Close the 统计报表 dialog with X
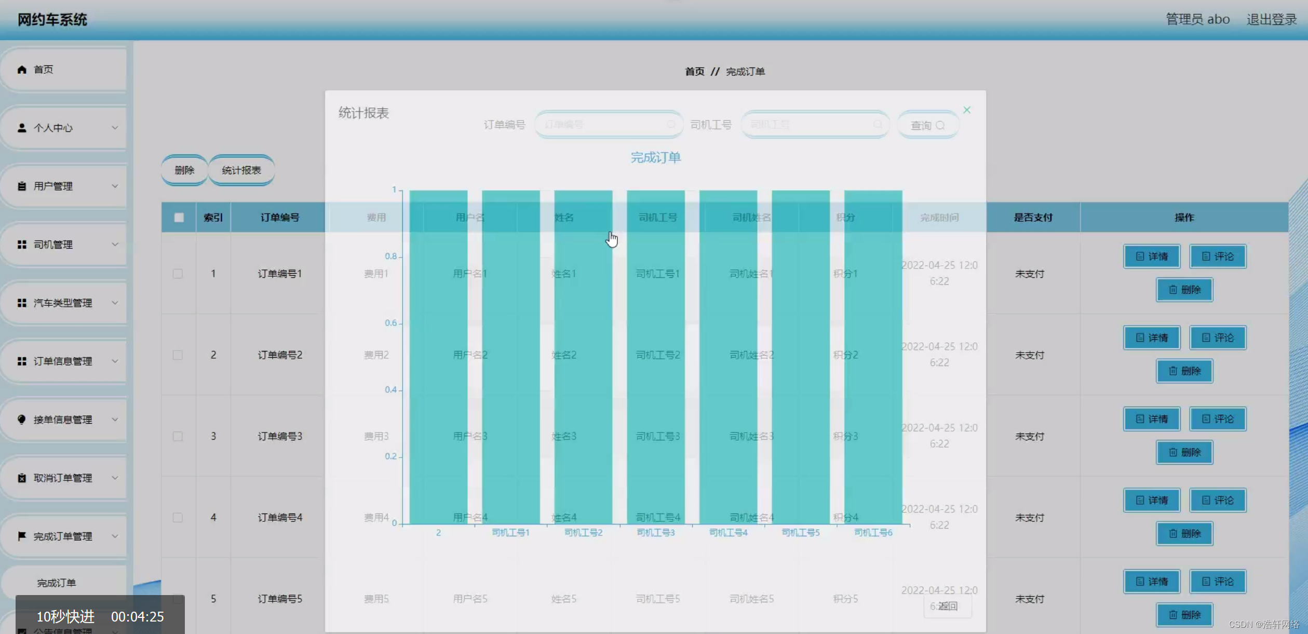The image size is (1308, 634). (967, 110)
